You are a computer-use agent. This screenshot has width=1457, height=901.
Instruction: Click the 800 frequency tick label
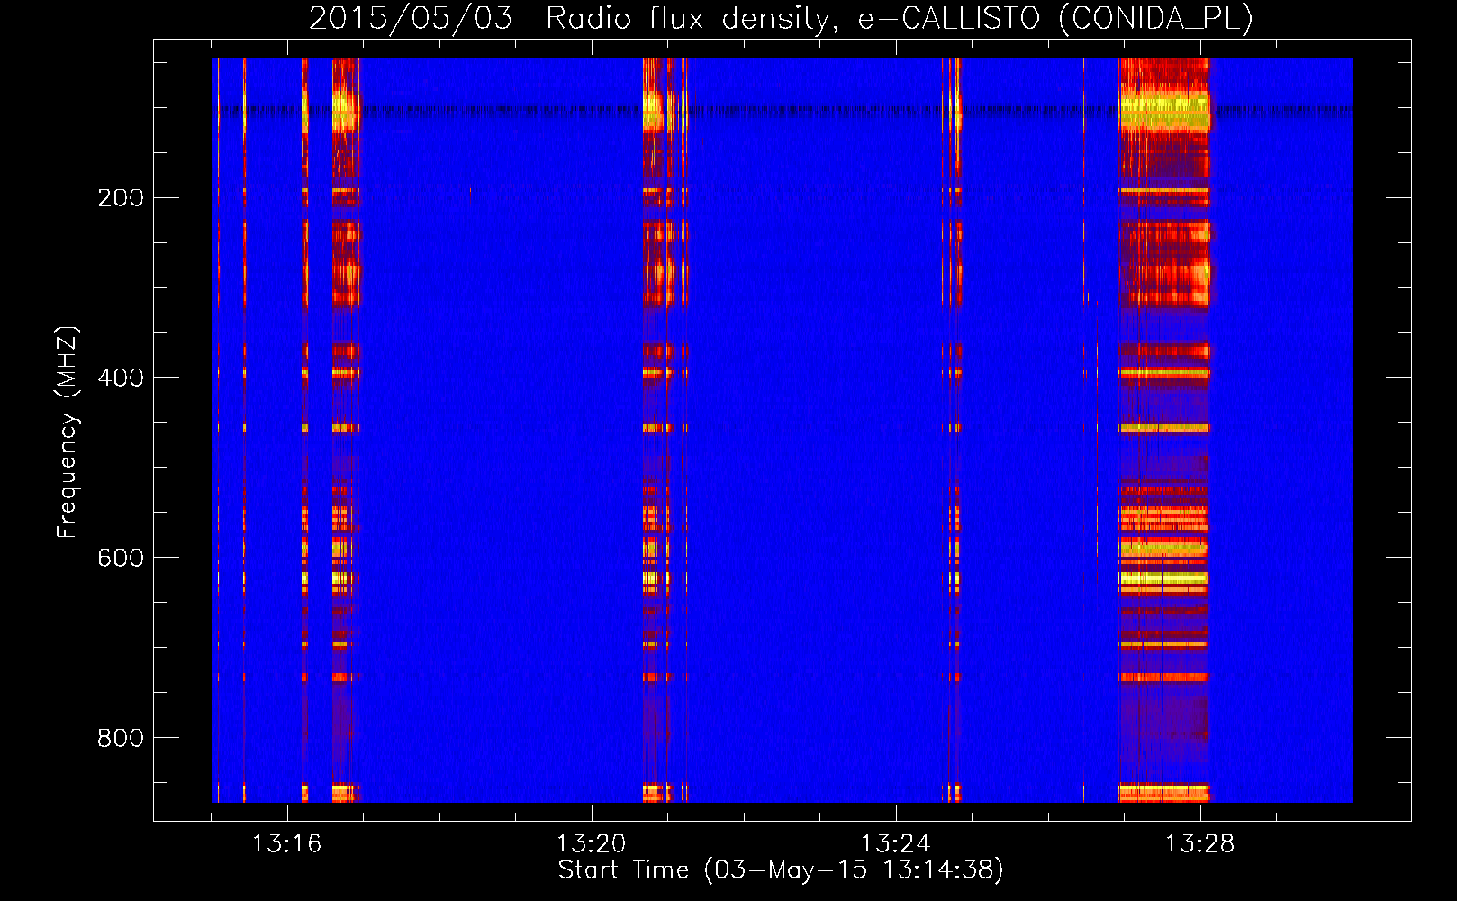coord(121,738)
